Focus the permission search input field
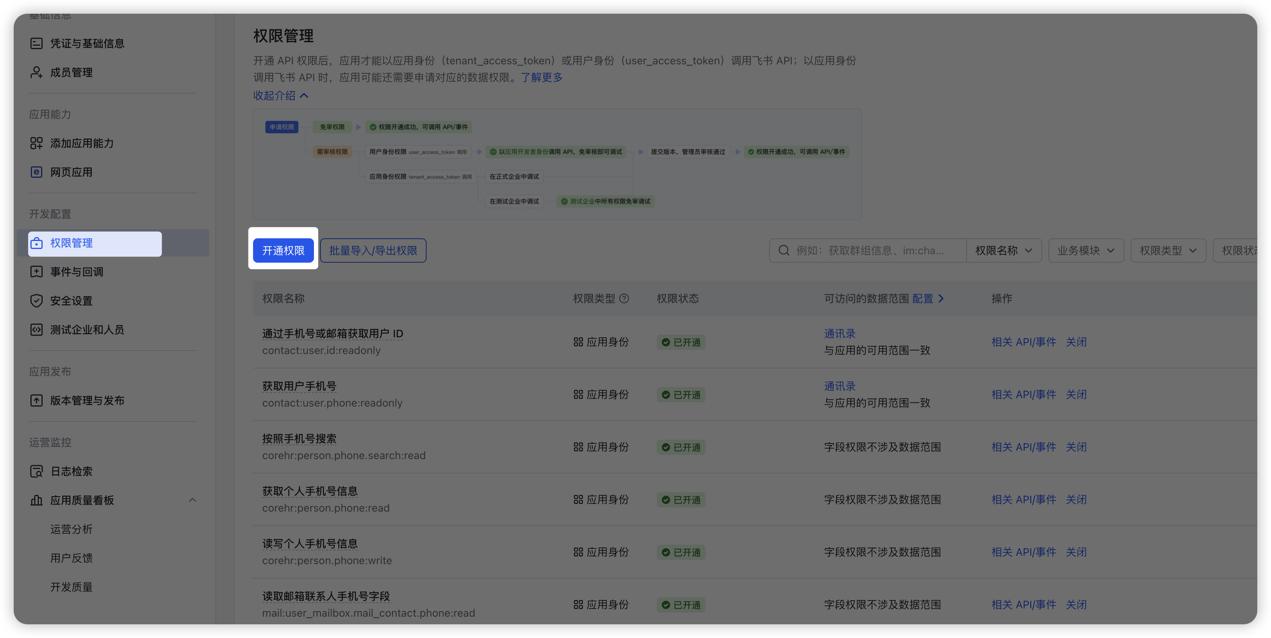The image size is (1271, 638). tap(870, 250)
